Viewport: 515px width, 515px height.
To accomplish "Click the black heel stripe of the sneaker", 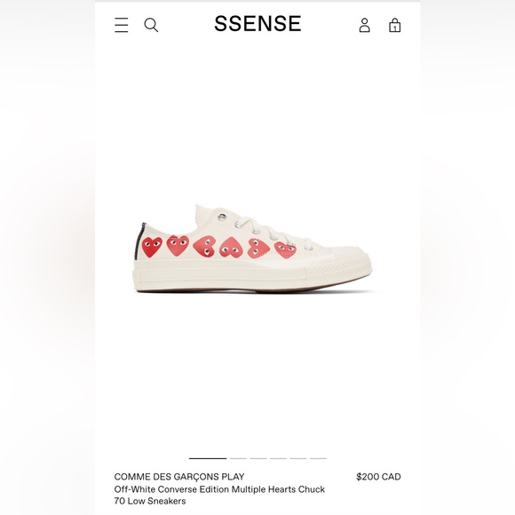I will click(x=143, y=239).
